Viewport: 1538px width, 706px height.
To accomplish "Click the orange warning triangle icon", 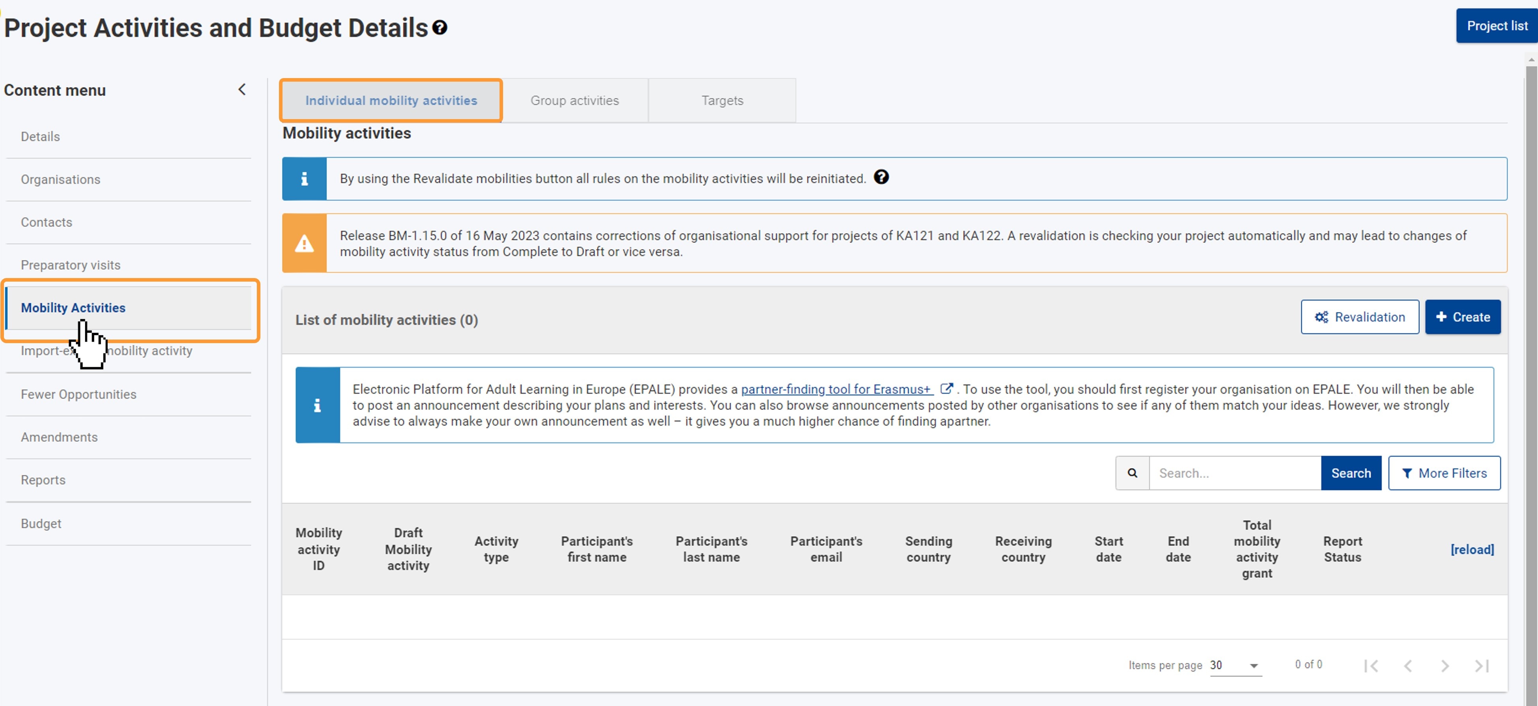I will click(305, 243).
